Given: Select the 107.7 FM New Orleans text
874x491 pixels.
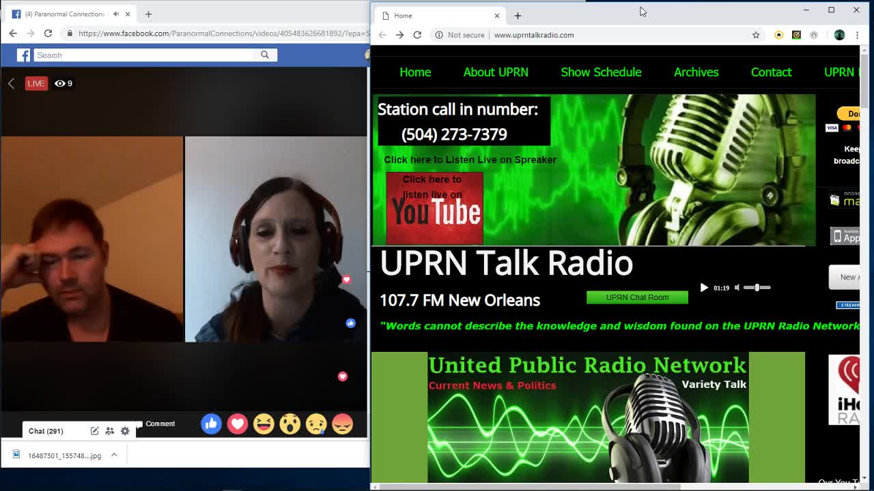Looking at the screenshot, I should (x=460, y=300).
